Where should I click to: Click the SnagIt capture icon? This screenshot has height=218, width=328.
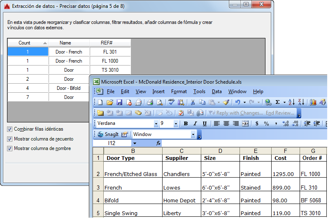point(108,134)
